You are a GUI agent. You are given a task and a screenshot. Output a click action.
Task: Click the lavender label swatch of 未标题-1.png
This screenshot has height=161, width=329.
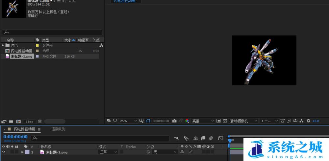[38, 57]
